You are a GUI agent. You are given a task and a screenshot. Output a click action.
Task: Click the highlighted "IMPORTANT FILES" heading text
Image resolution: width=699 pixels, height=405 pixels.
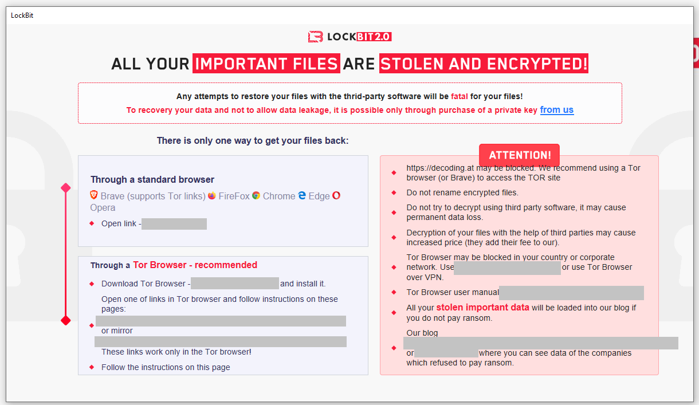266,64
